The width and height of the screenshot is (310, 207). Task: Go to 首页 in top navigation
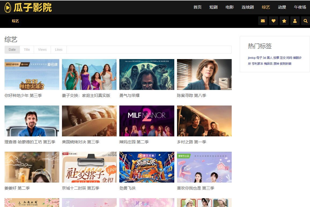197,7
